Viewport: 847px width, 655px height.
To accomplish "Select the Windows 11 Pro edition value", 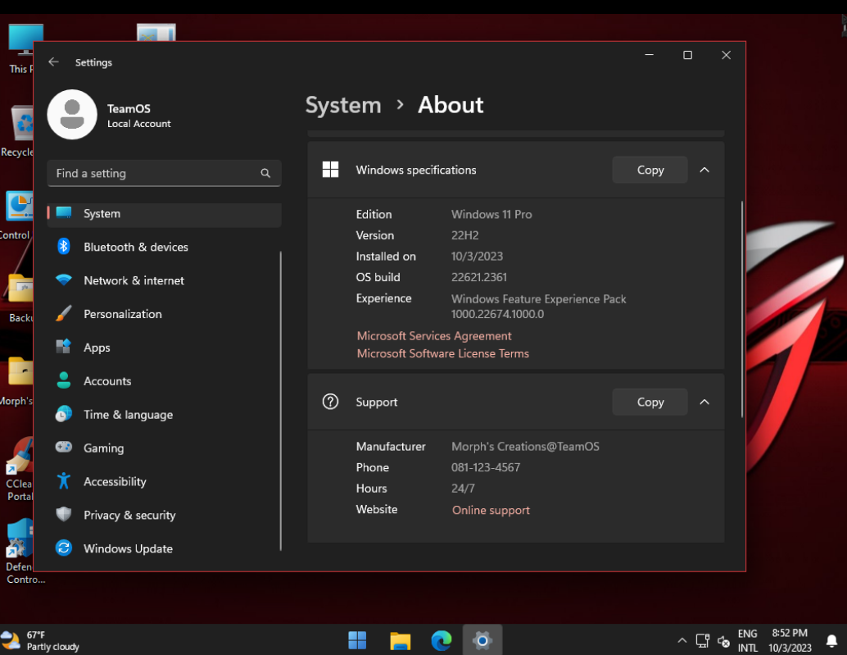I will [x=491, y=215].
